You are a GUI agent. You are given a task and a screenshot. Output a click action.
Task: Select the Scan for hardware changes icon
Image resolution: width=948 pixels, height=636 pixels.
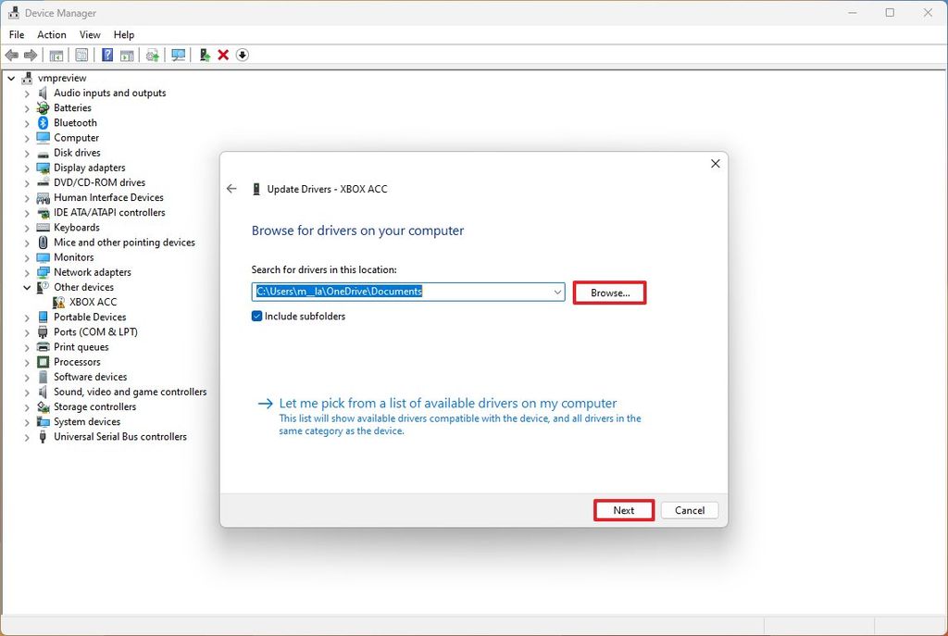(x=180, y=55)
